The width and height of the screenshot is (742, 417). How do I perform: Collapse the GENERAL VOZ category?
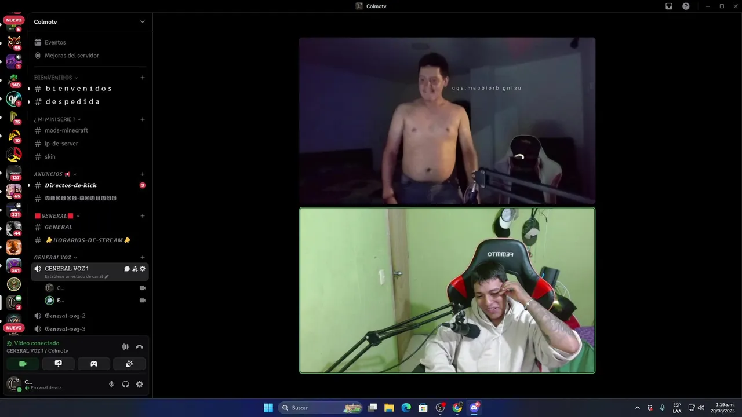click(55, 258)
